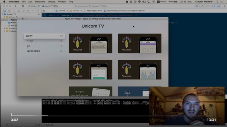Open the Unicorn TV scheme selector
Screen dimensions: 227x127
point(34,6)
